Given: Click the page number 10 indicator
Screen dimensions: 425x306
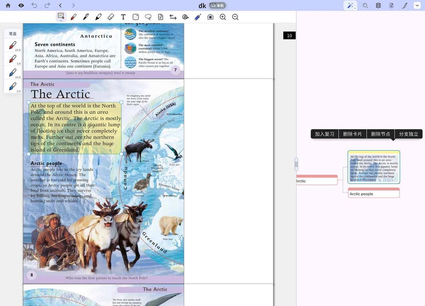Looking at the screenshot, I should 289,35.
